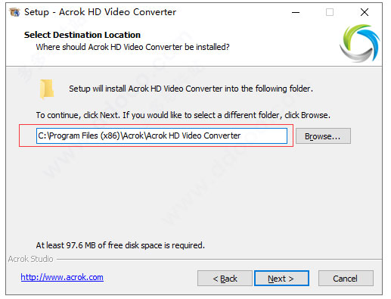The image size is (391, 299).
Task: Click the 'Select Destination Location' heading
Action: click(82, 35)
